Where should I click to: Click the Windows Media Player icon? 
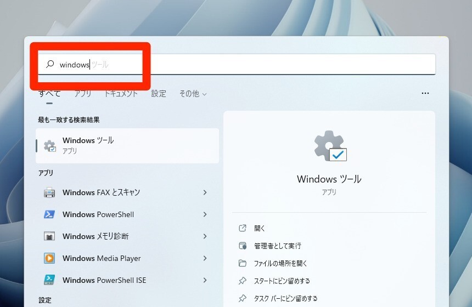(x=49, y=258)
